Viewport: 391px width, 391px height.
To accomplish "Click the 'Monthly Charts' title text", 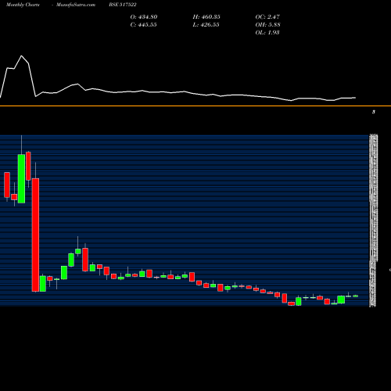I will (23, 5).
